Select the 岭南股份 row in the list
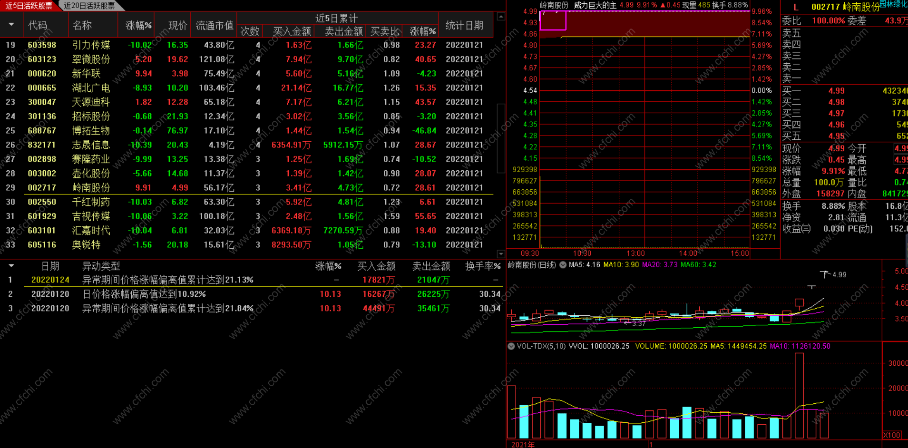The image size is (908, 448). [246, 187]
